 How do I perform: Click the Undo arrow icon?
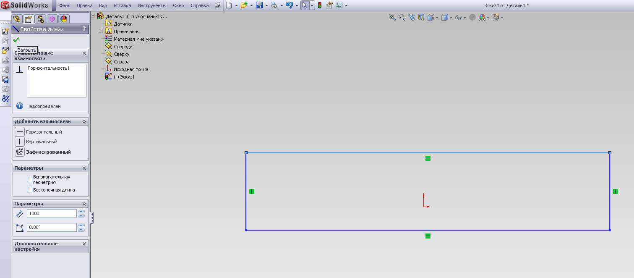(289, 5)
